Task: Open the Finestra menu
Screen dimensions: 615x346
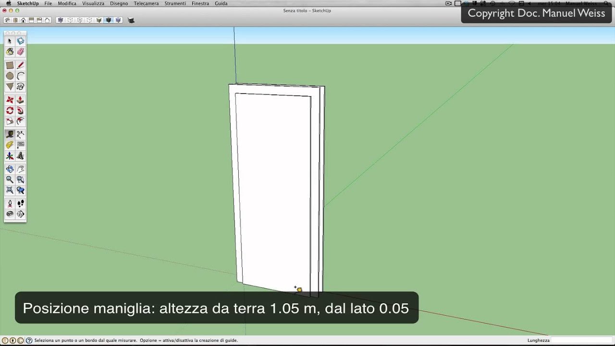Action: tap(200, 3)
